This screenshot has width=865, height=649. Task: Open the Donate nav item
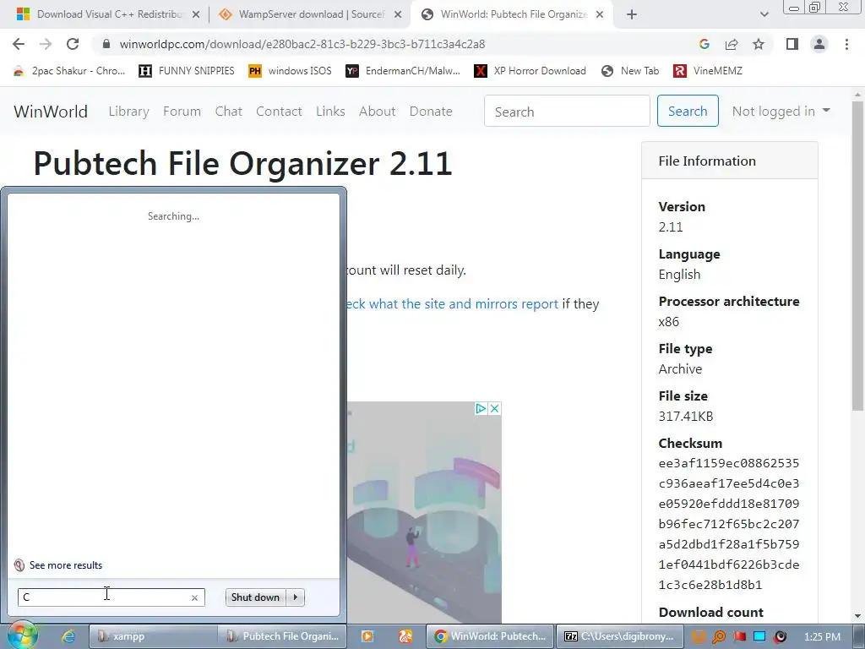point(431,112)
